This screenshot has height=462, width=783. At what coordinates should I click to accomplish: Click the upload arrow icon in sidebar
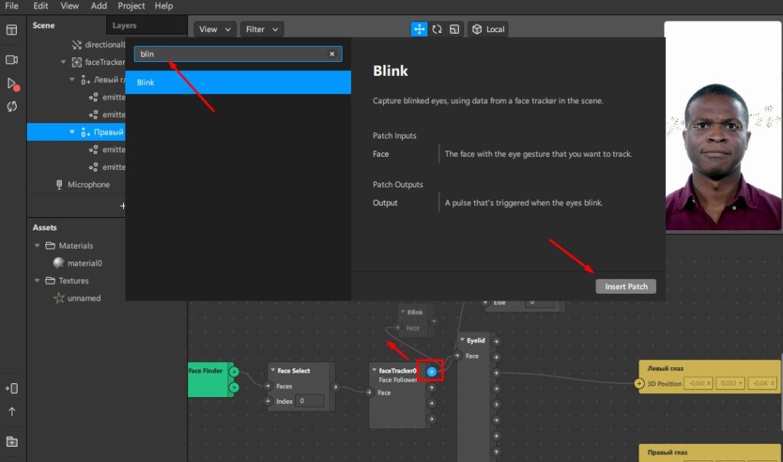click(x=11, y=412)
